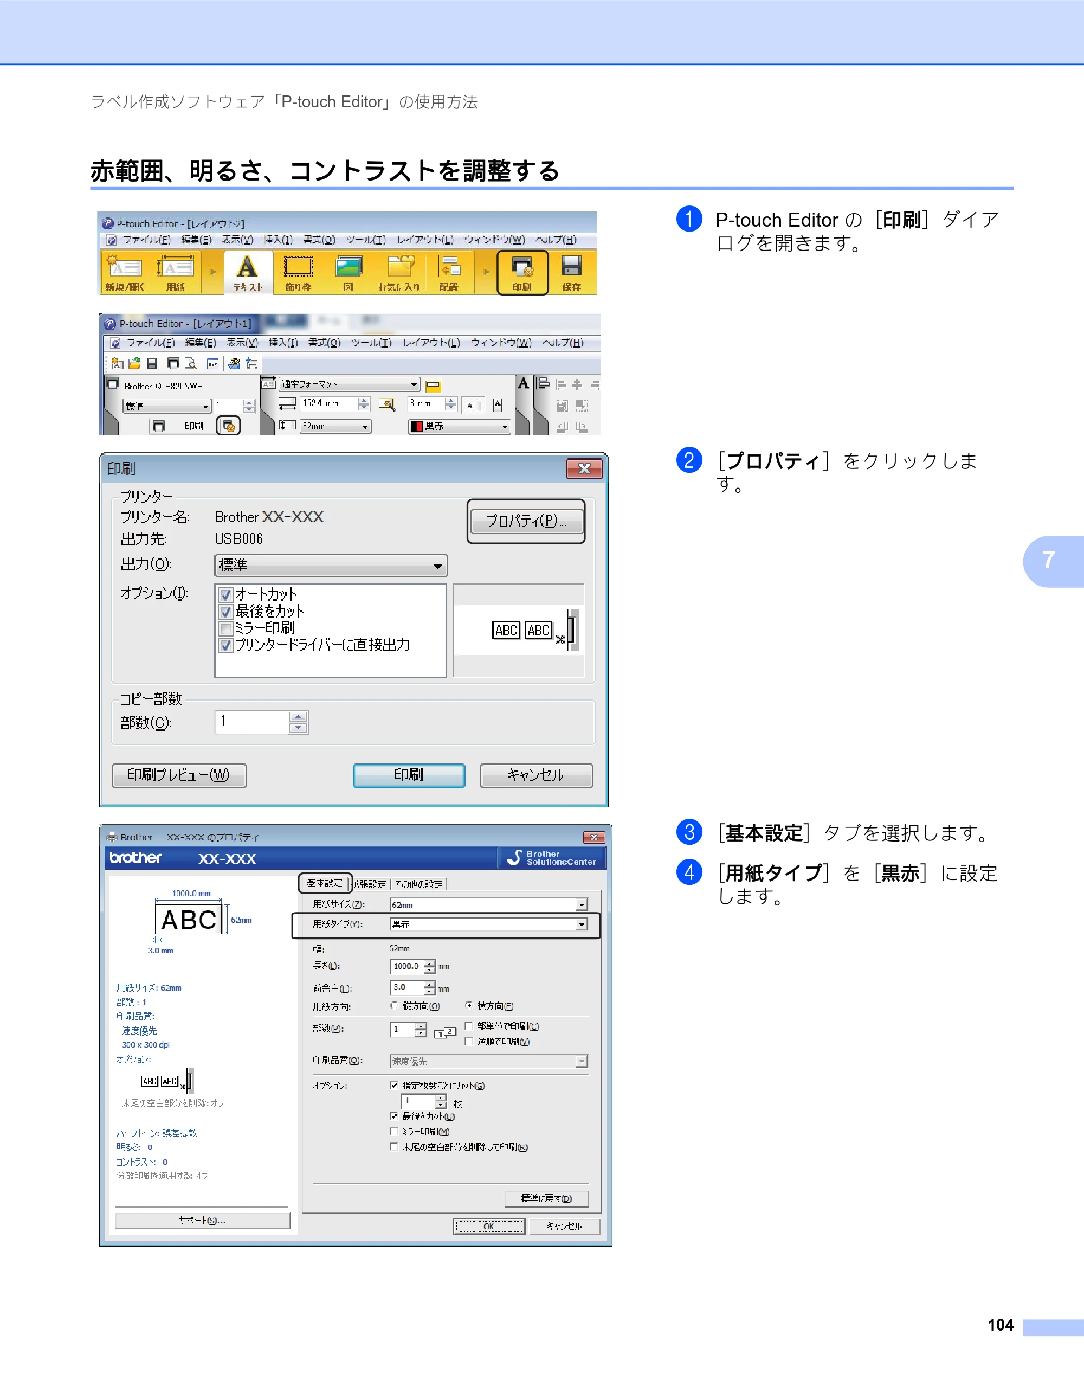Toggle プリンタードライバーに直接出力 checkbox
Viewport: 1084px width, 1400px height.
(x=225, y=646)
